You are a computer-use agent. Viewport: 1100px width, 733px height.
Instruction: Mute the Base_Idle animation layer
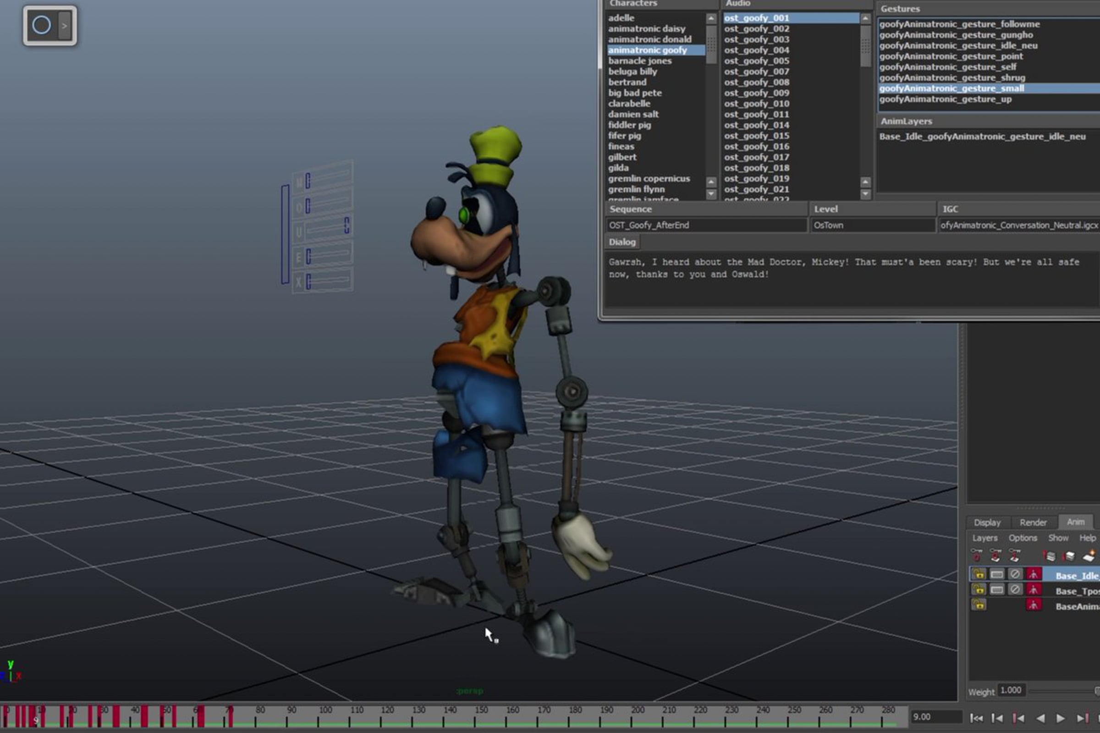(1015, 574)
